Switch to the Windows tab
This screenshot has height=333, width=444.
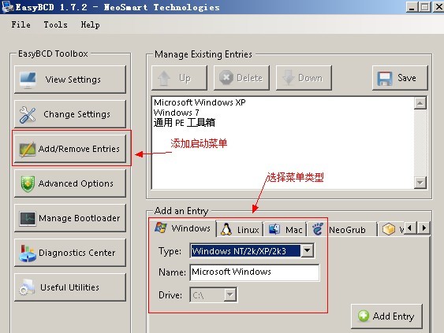(183, 228)
